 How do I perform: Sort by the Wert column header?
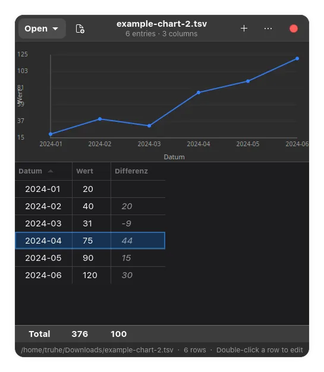tap(92, 171)
